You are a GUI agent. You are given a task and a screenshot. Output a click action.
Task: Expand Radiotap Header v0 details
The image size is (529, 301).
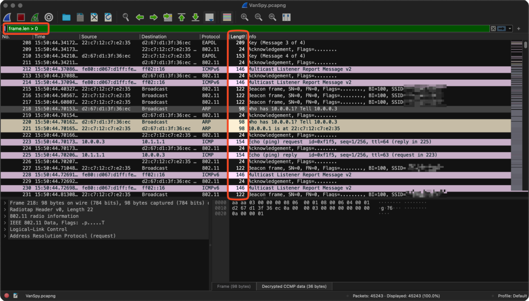coord(5,209)
